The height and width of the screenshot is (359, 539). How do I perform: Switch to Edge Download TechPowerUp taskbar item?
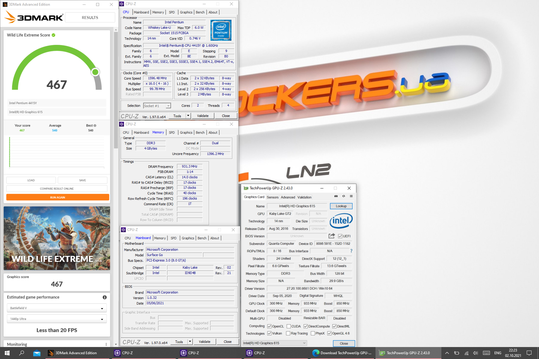tap(342, 353)
